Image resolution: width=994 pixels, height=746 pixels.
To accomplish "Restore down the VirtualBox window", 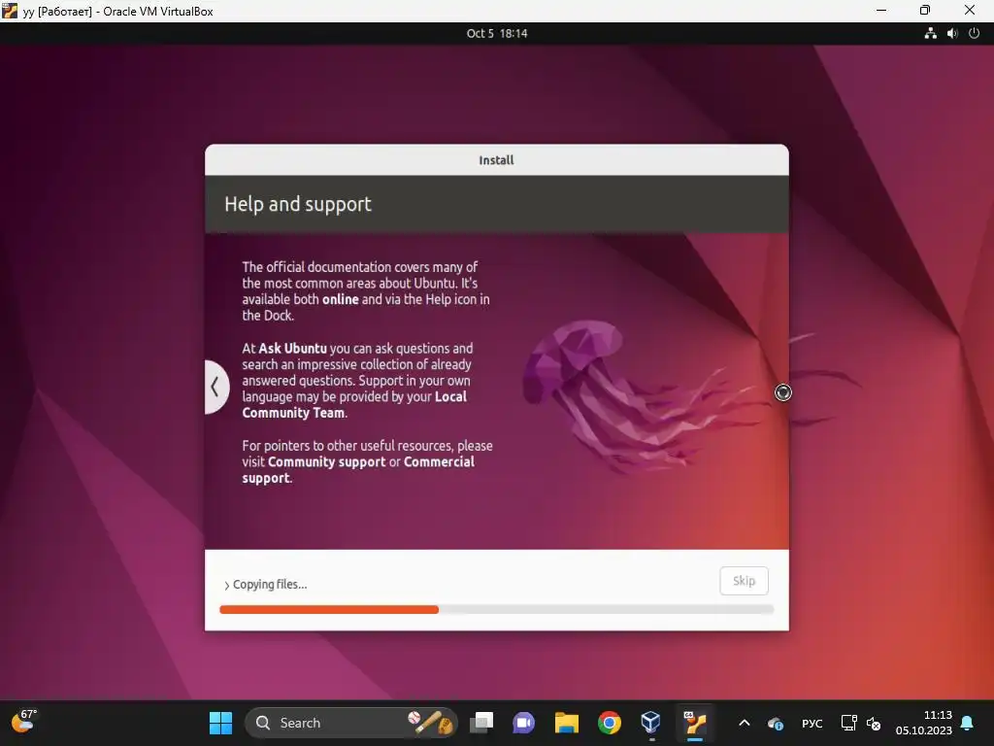I will [x=925, y=10].
